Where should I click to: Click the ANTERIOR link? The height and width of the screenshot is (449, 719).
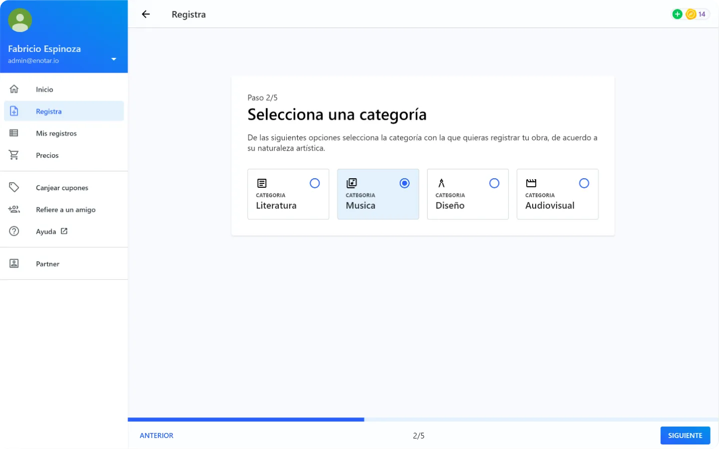[157, 435]
